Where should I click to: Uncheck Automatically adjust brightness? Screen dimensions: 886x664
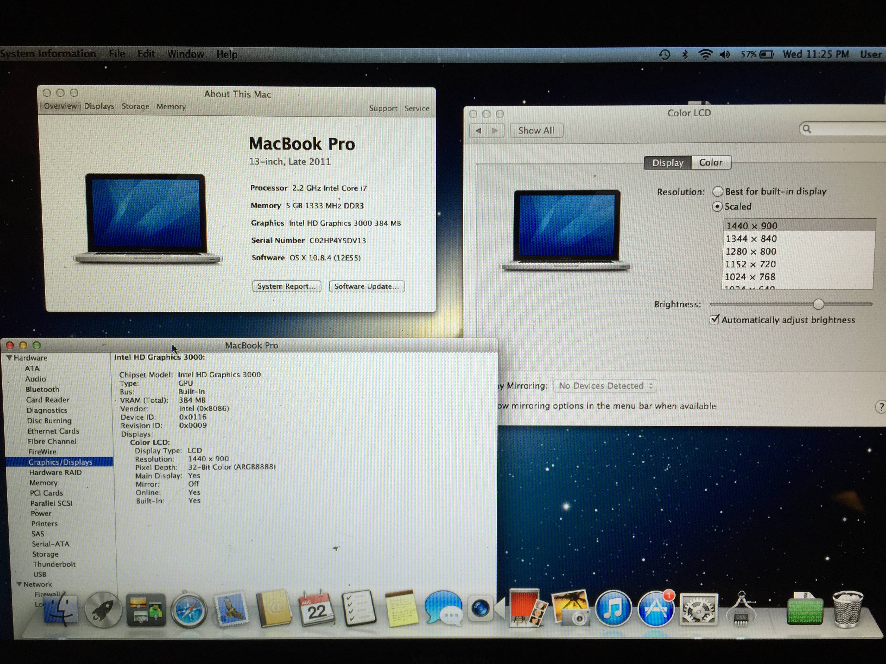[714, 320]
